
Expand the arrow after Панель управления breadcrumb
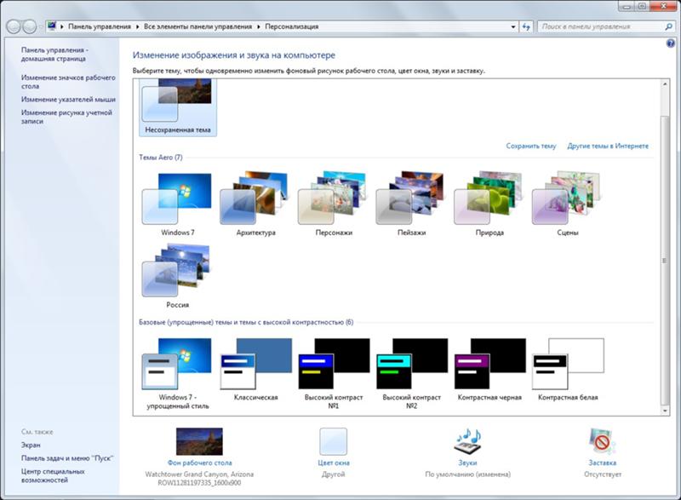(x=137, y=26)
